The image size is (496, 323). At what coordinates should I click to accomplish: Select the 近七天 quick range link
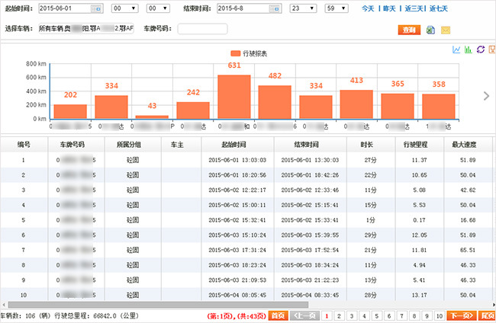pyautogui.click(x=439, y=8)
